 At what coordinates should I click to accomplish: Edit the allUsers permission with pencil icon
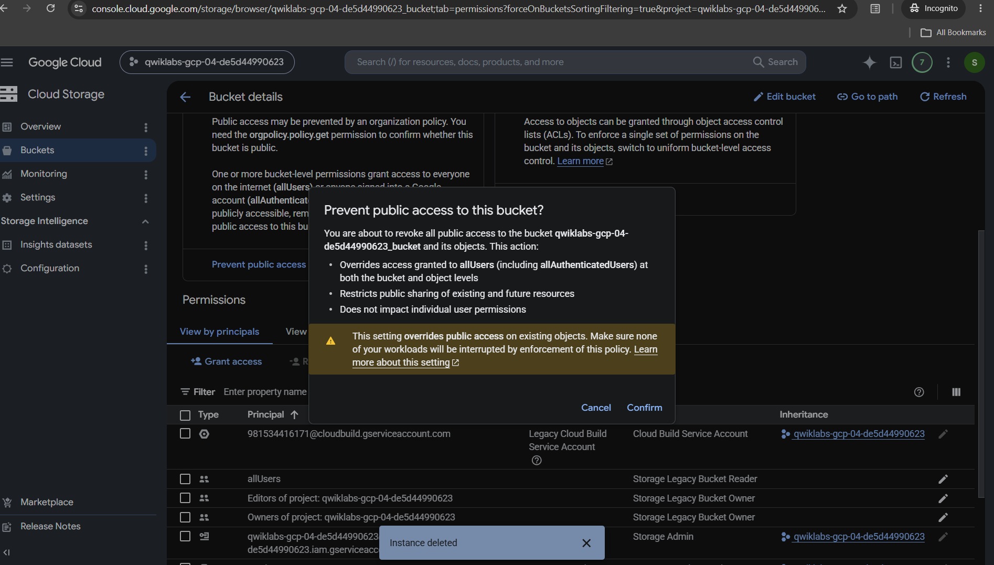tap(943, 479)
